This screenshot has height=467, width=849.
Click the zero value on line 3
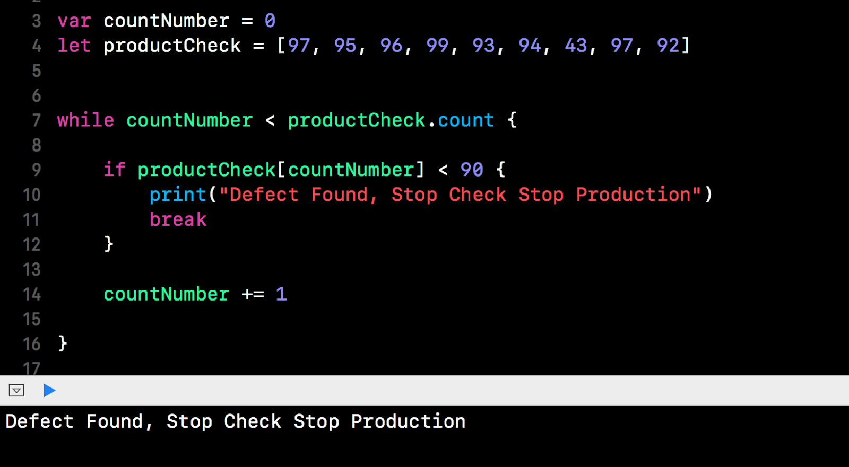click(270, 21)
